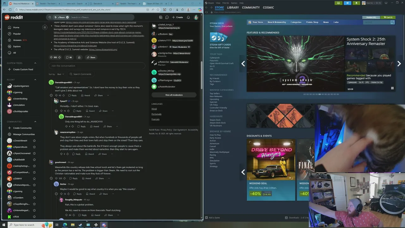Viewport: 405px width, 228px height.
Task: Open the Reddit advertise icon beside chat
Action: [x=161, y=17]
